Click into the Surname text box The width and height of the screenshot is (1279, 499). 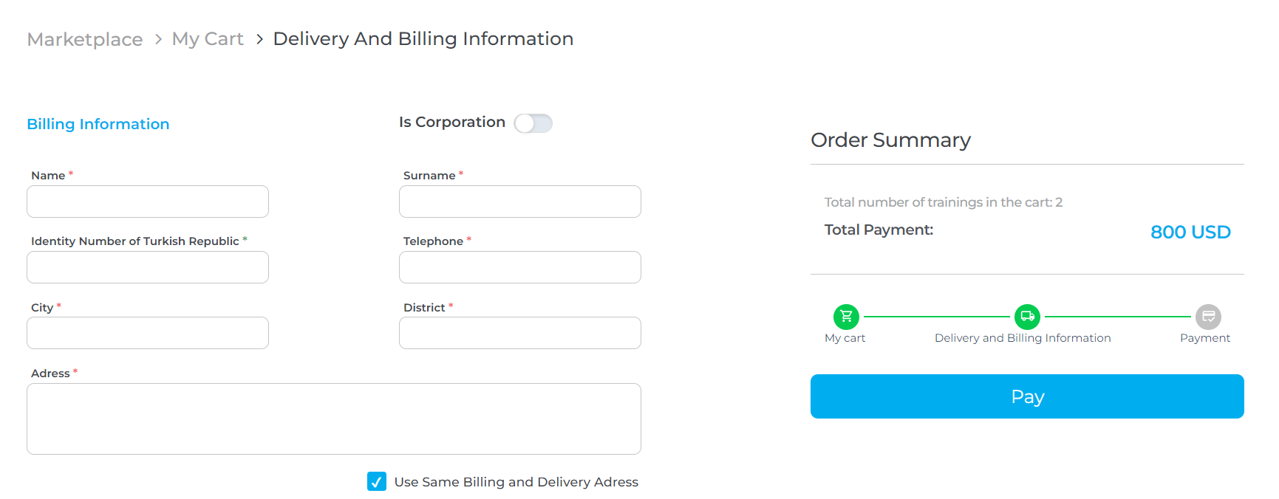click(520, 202)
